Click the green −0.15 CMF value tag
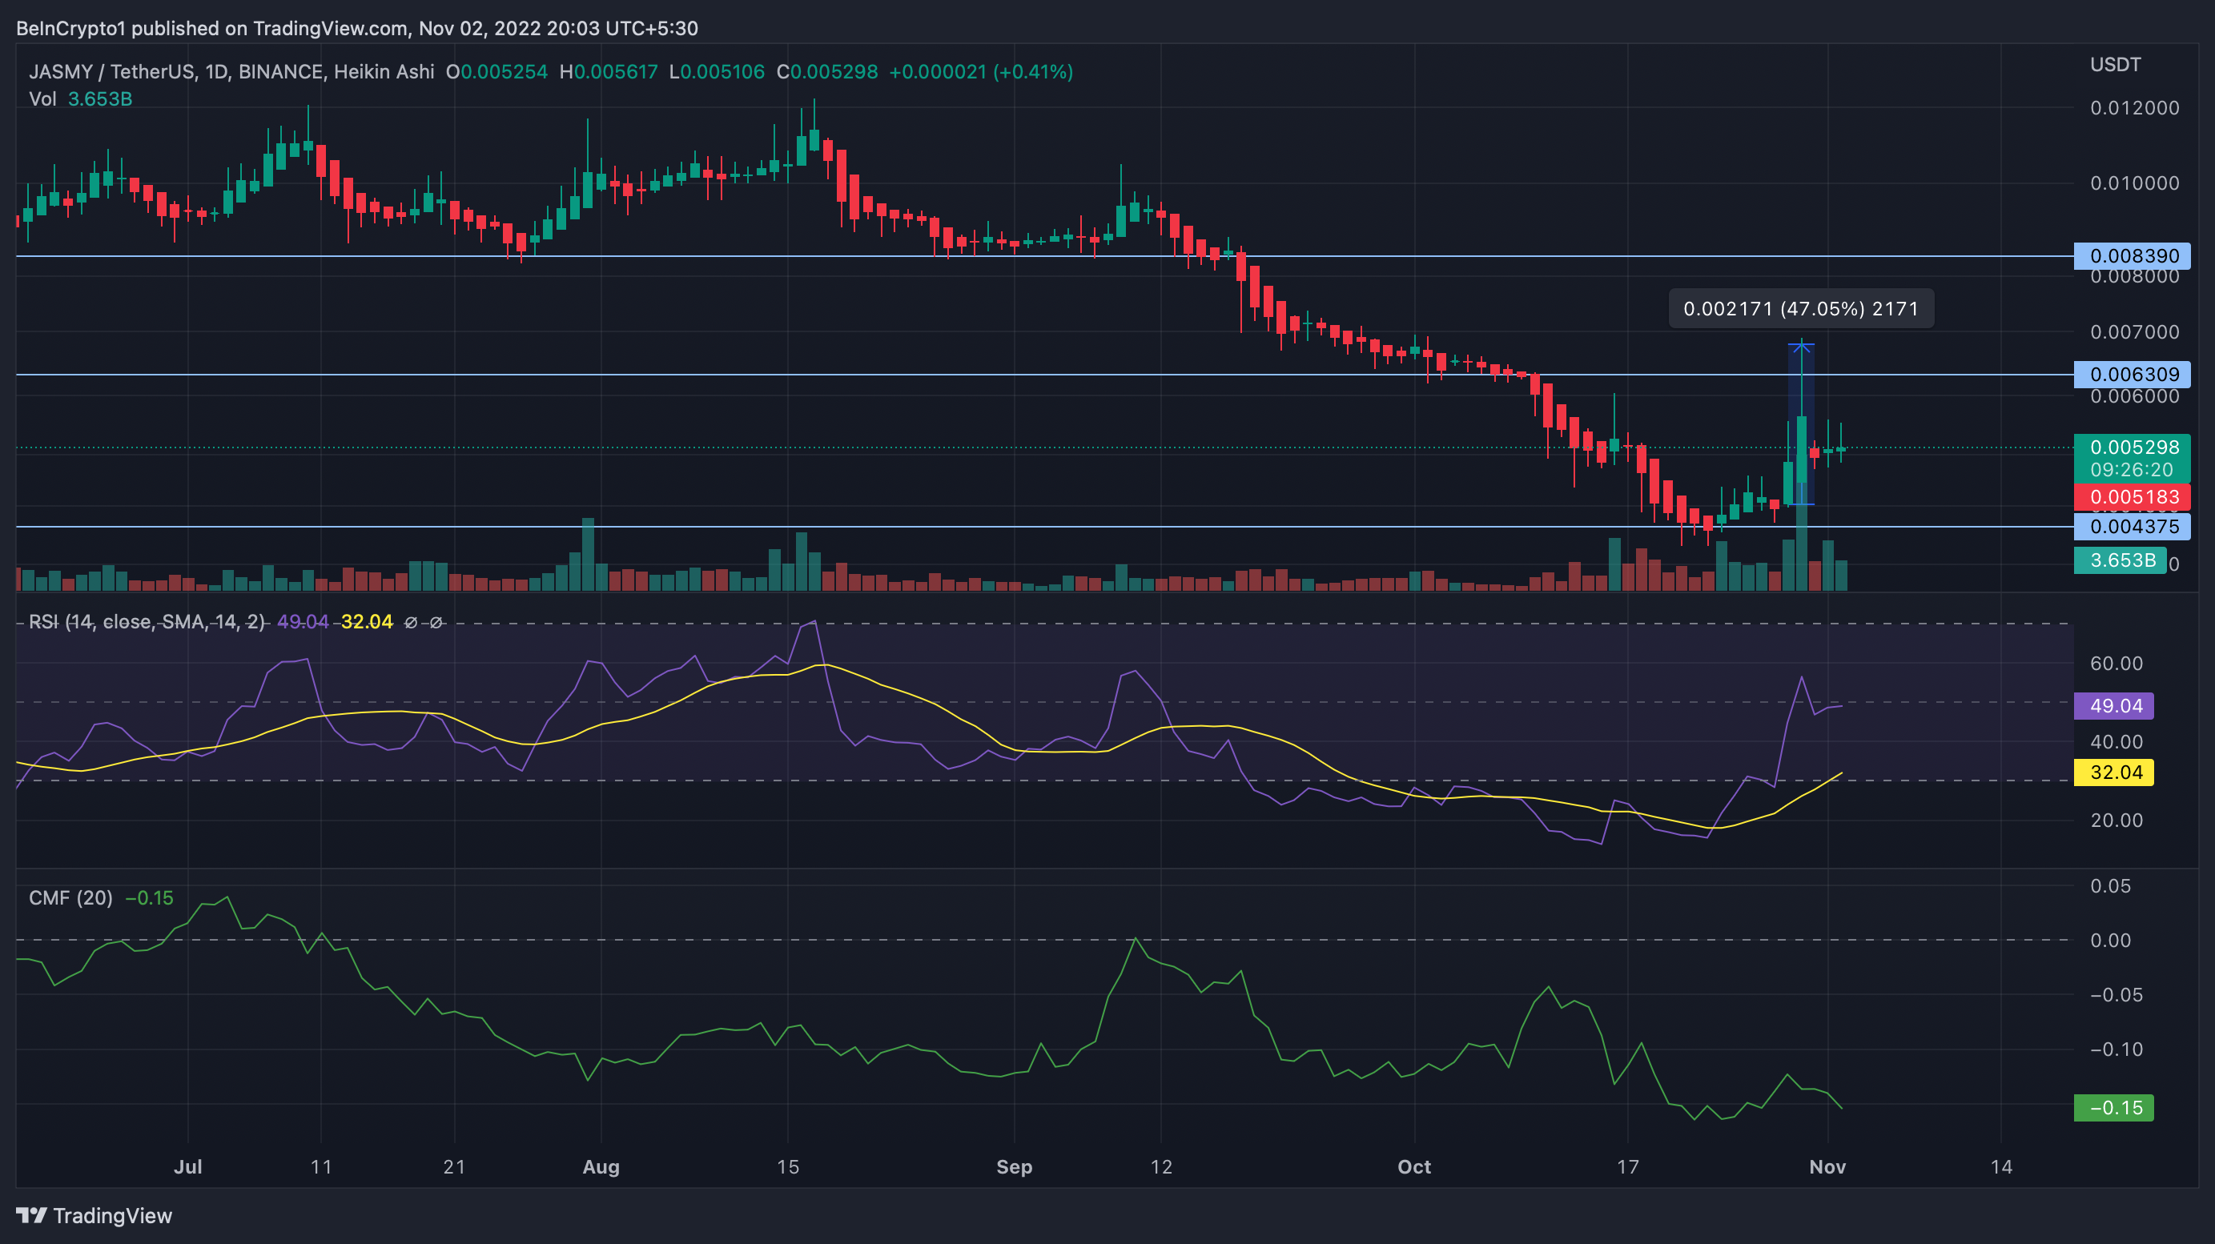 coord(2115,1107)
